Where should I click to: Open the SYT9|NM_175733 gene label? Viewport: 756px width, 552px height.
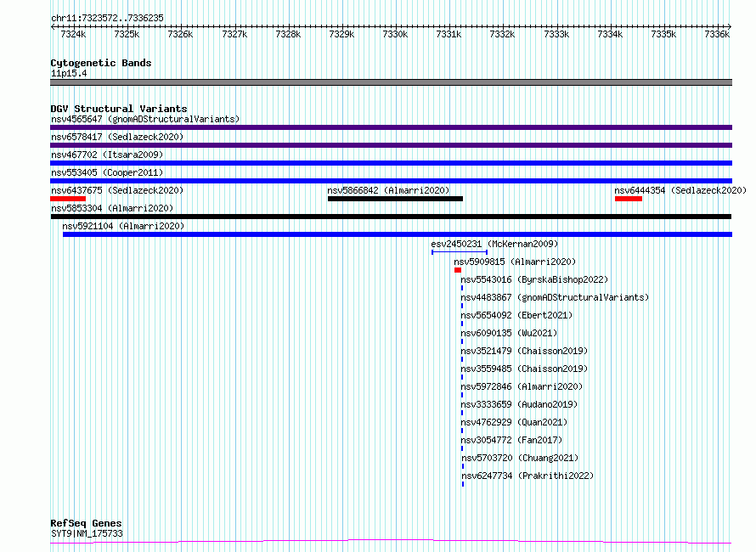[87, 533]
